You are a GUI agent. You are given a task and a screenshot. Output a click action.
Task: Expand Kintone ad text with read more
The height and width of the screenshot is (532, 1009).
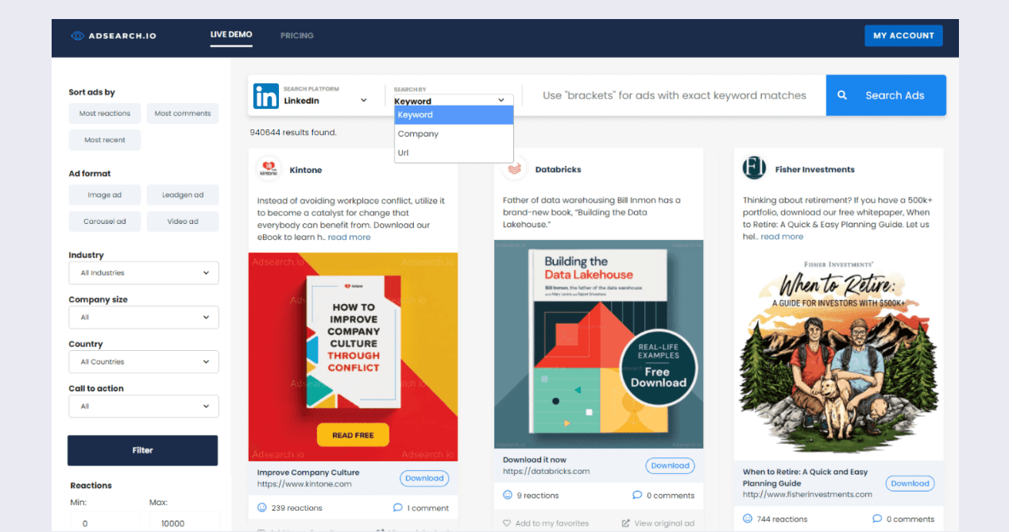349,237
